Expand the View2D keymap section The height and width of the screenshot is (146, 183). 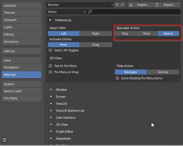pos(51,104)
